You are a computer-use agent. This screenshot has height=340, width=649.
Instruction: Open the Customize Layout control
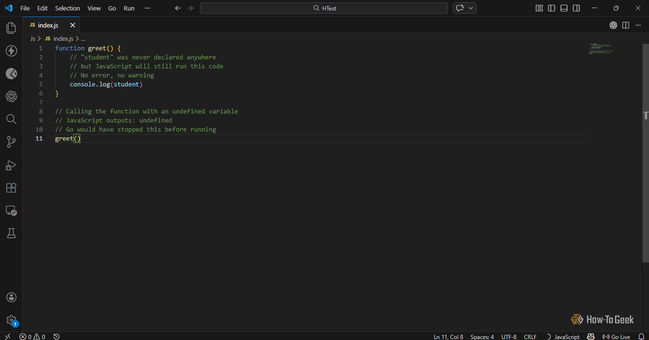pyautogui.click(x=539, y=8)
